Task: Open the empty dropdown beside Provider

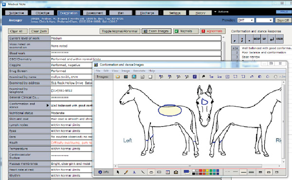Action: [264, 20]
